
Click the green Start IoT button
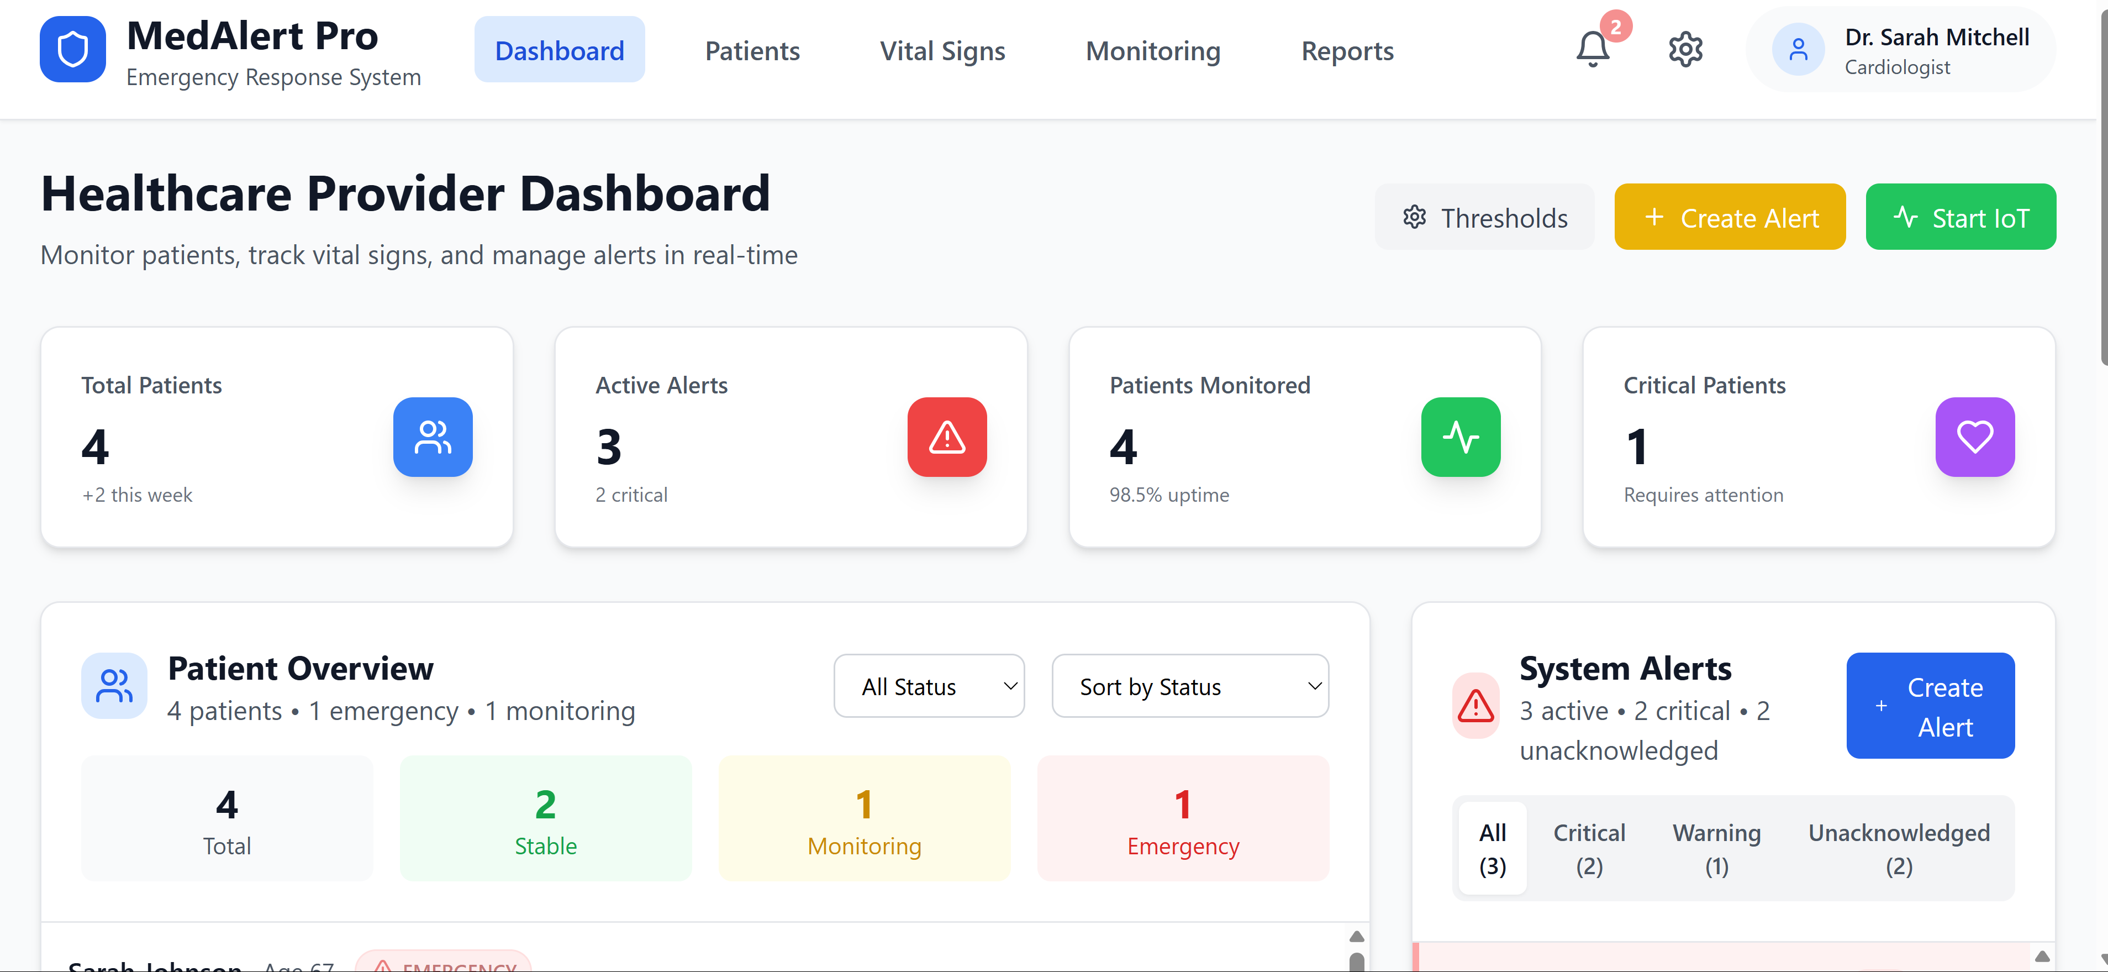coord(1961,217)
